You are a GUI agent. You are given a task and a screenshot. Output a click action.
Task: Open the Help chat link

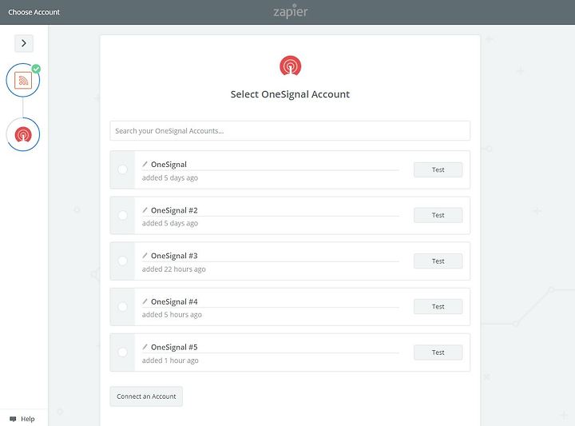22,419
